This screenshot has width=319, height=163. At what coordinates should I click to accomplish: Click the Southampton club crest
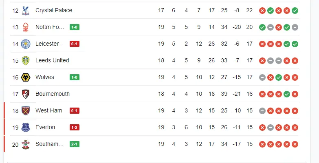[26, 144]
